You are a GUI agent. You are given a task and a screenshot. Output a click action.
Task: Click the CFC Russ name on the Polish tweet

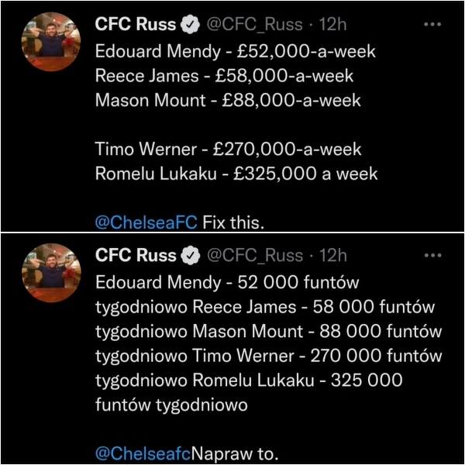(135, 256)
